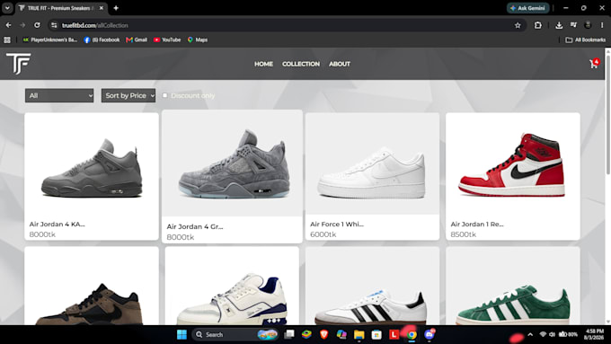Open a new browser tab
This screenshot has height=344, width=611.
point(116,8)
